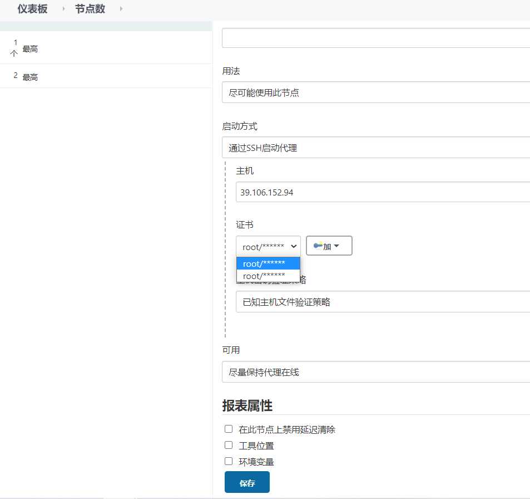Image resolution: width=530 pixels, height=499 pixels.
Task: Click the 证书 label
Action: coord(244,225)
